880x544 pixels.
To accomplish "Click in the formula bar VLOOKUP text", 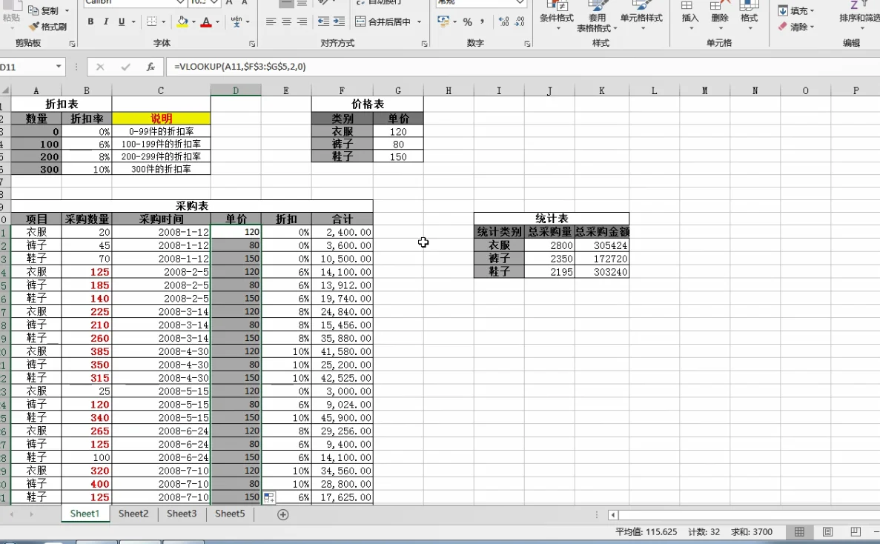I will (240, 67).
